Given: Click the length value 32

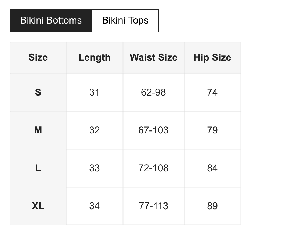Looking at the screenshot, I should click(x=95, y=130).
